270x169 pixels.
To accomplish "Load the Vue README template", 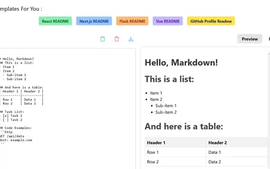I will 168,21.
